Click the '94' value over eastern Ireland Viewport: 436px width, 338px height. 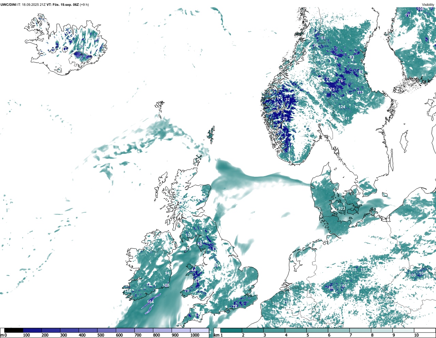(167, 273)
